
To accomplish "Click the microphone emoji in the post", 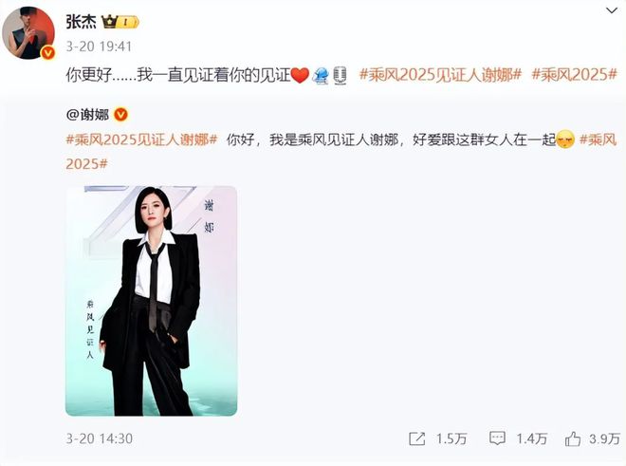I will point(341,76).
